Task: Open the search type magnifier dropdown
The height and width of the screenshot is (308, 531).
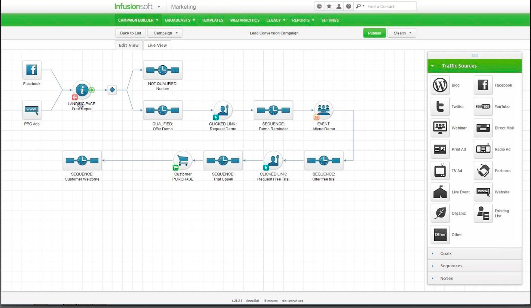Action: click(x=360, y=6)
